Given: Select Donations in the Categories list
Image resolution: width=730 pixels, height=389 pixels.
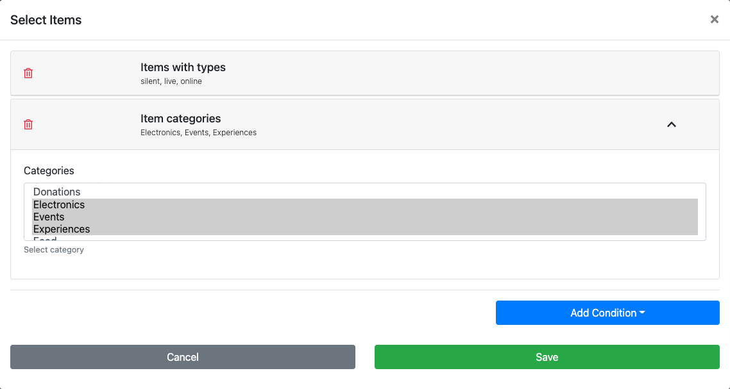Looking at the screenshot, I should click(x=57, y=192).
